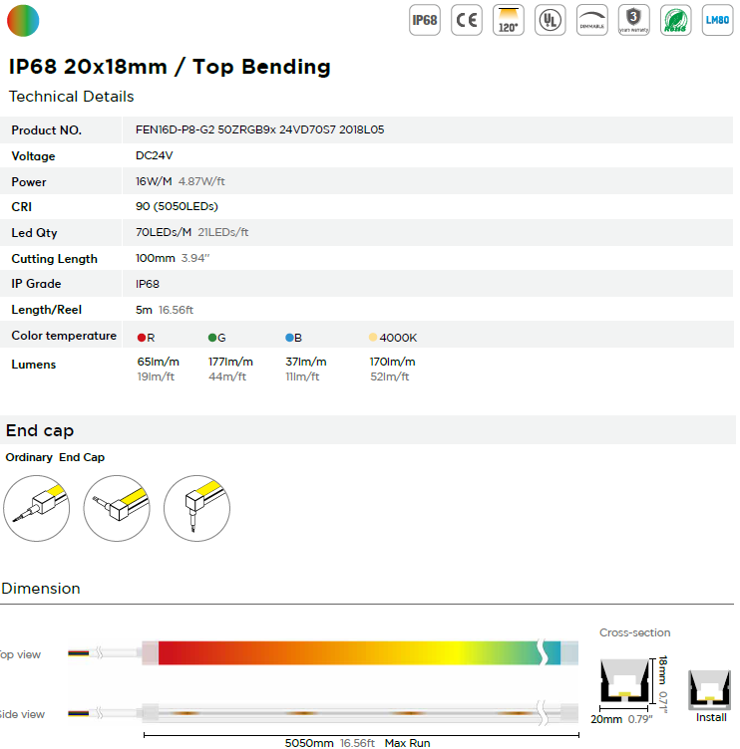Click the Dimmable feature icon

pyautogui.click(x=591, y=20)
